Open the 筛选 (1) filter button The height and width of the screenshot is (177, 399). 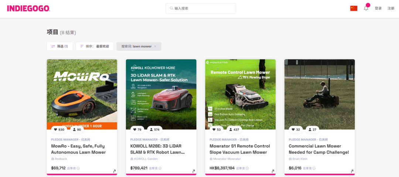[60, 46]
